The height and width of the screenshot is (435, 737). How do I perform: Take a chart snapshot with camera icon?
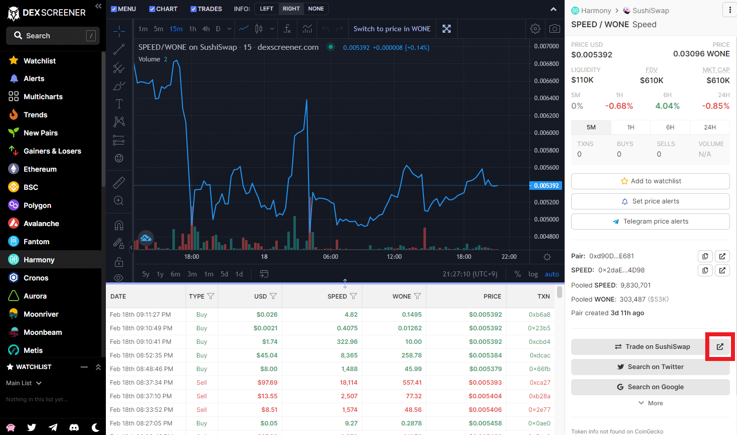coord(555,29)
